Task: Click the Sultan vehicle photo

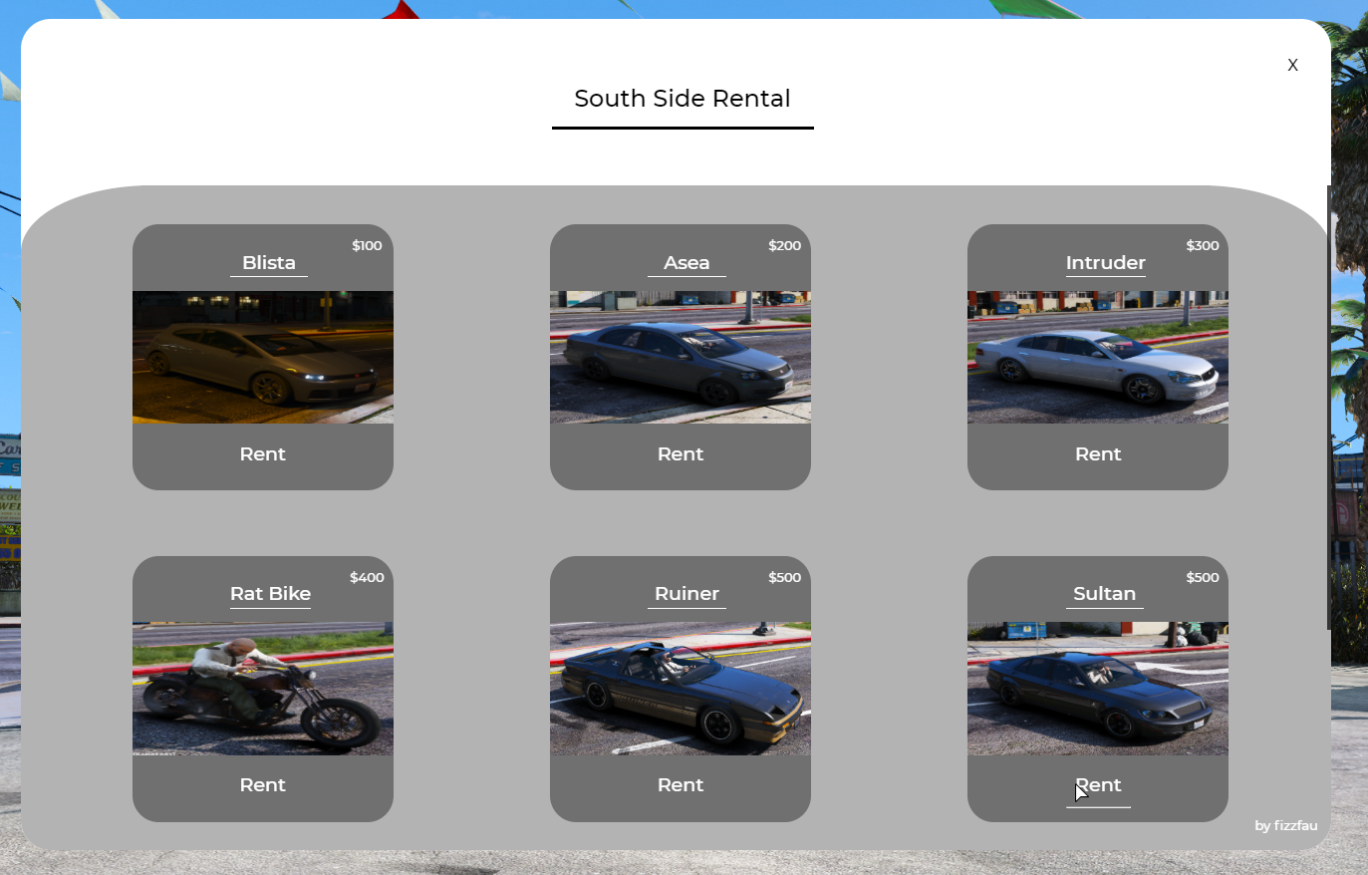Action: [1098, 689]
